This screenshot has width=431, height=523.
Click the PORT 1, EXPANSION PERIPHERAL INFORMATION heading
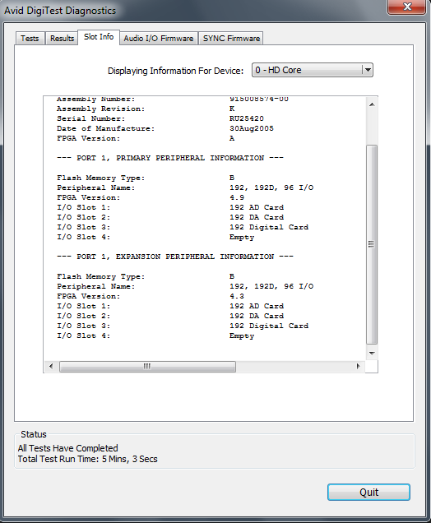pos(175,257)
